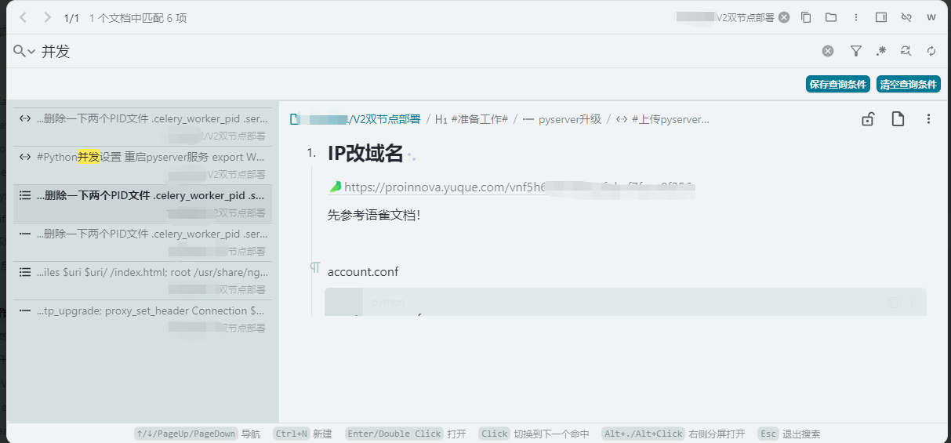The height and width of the screenshot is (443, 951).
Task: Click '1 个文档中匹配 6 项' text
Action: point(138,17)
